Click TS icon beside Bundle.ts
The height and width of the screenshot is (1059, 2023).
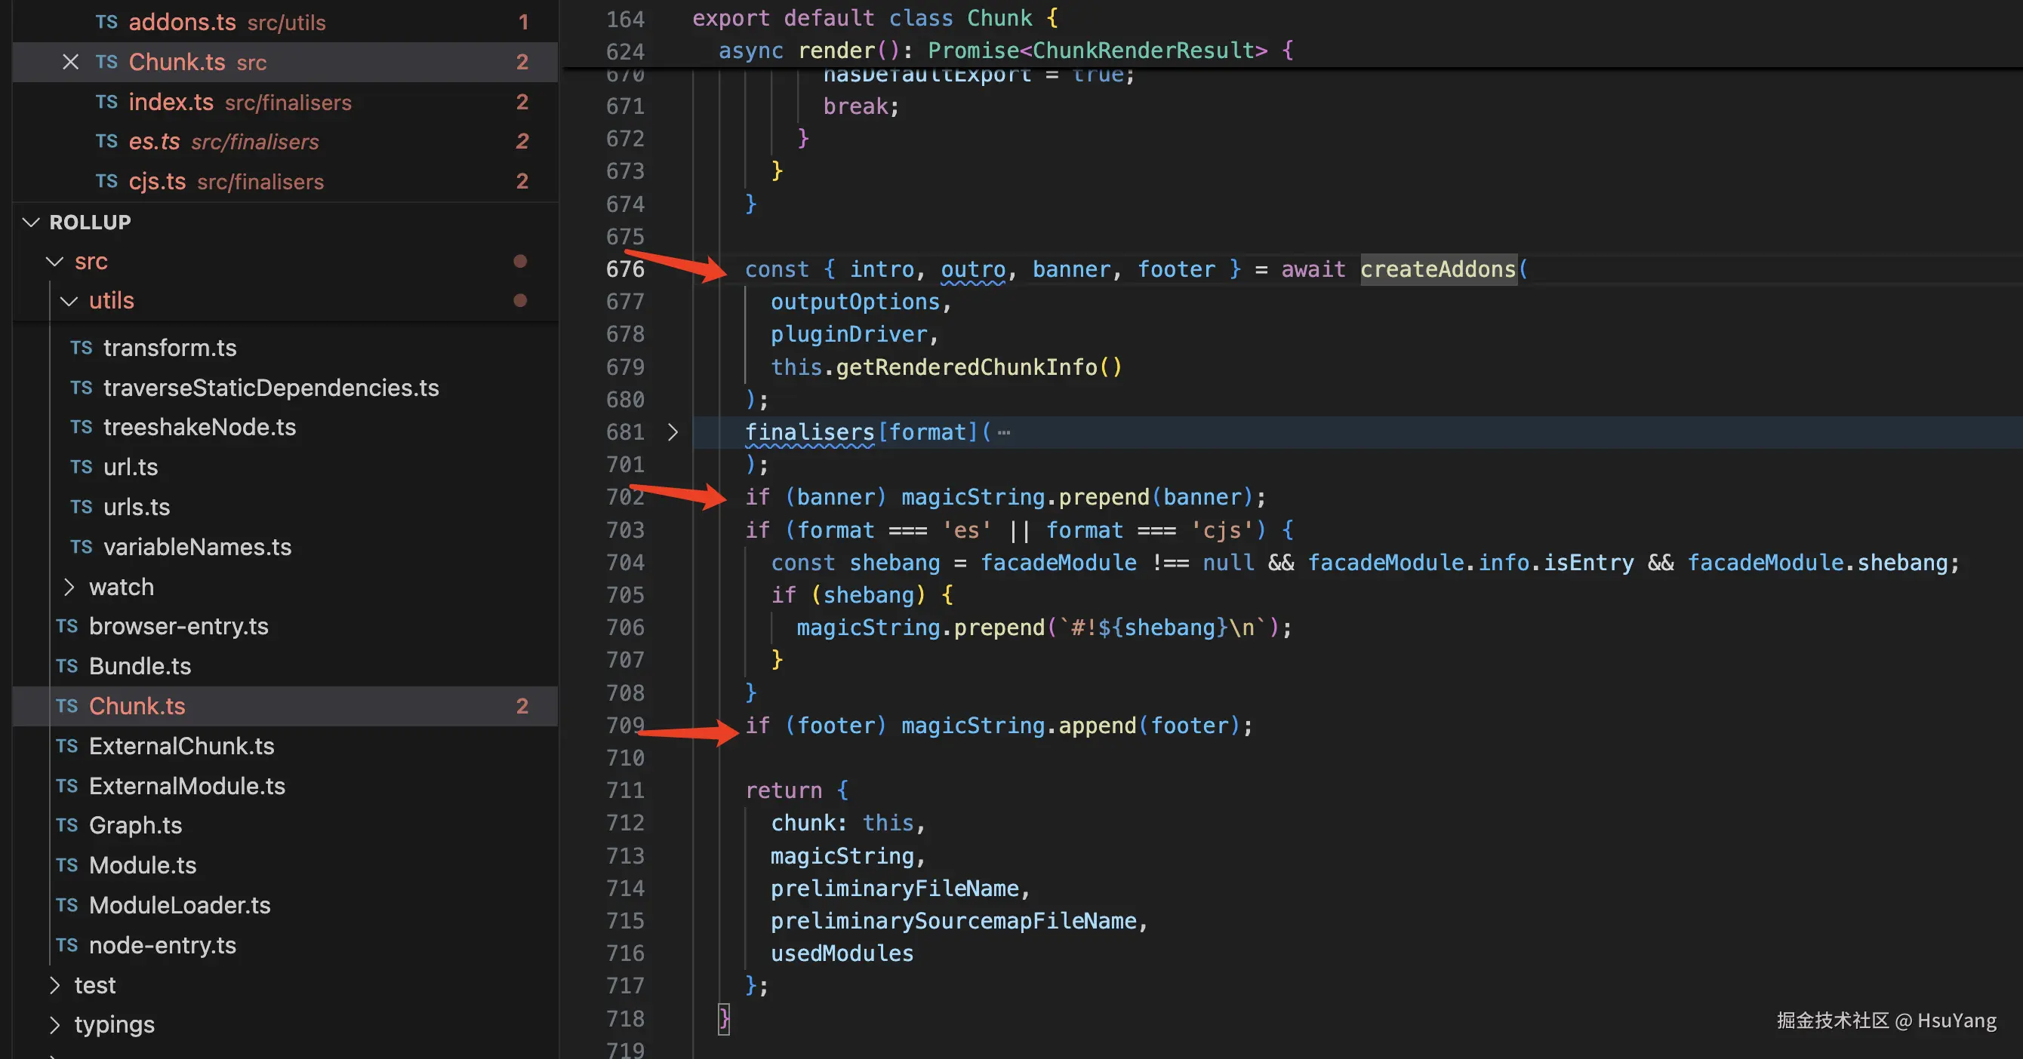(x=66, y=666)
